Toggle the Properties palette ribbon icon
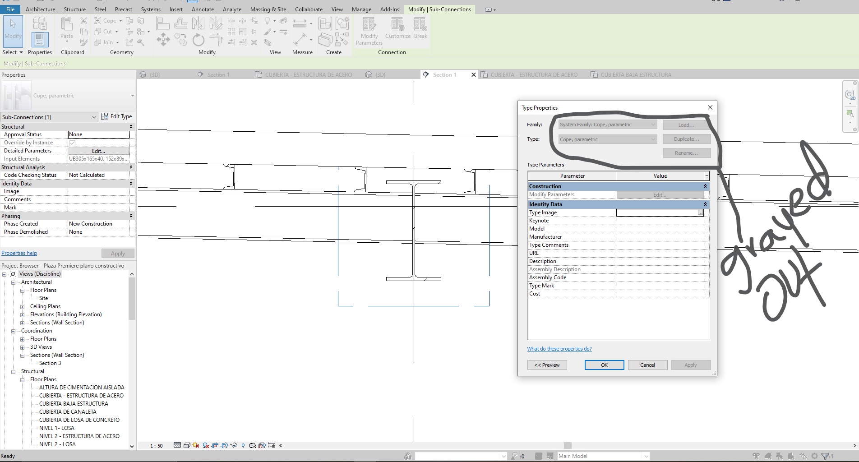The height and width of the screenshot is (462, 859). (x=40, y=39)
